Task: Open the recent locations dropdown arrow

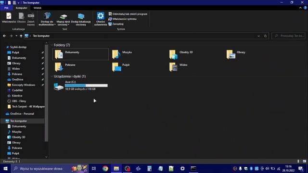Action: point(16,36)
